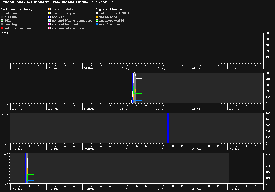Click the '04.May.' date label
Viewport: 275px width, 192px height.
(x=17, y=68)
